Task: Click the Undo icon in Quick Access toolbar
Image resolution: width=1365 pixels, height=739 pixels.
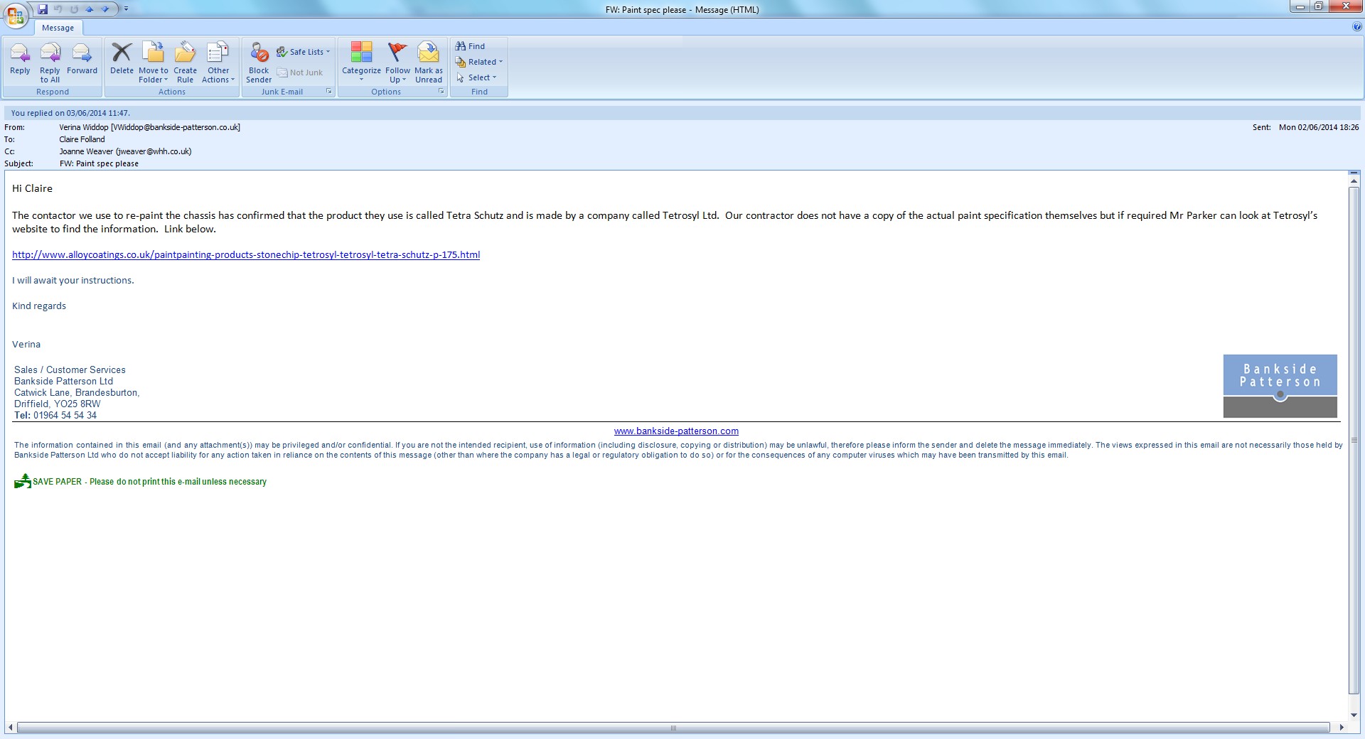Action: tap(58, 9)
